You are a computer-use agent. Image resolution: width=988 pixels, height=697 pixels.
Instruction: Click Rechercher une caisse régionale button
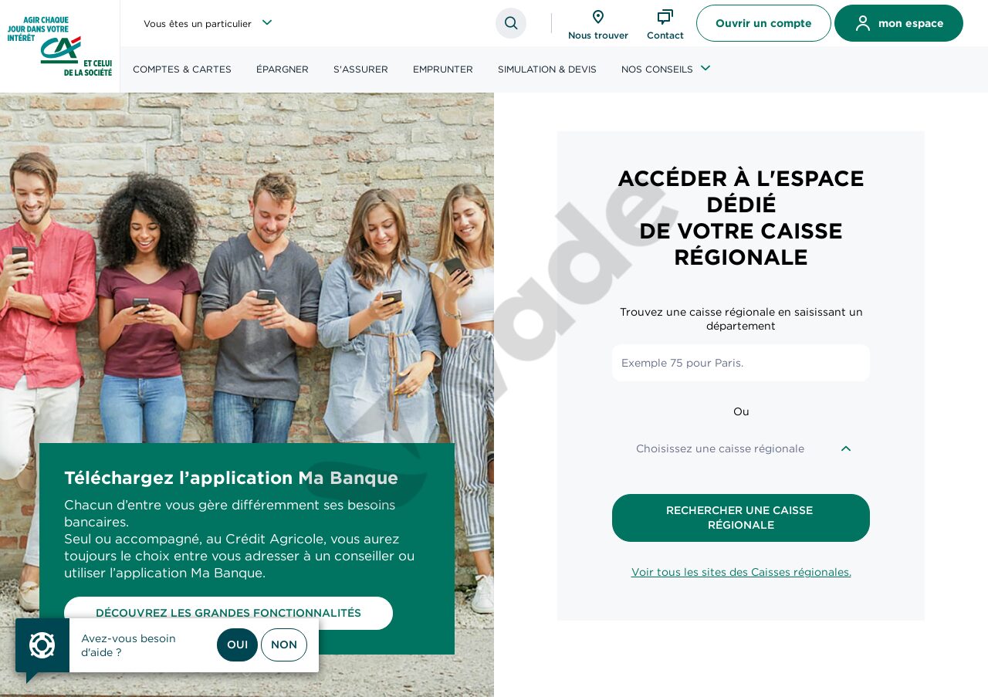point(741,518)
